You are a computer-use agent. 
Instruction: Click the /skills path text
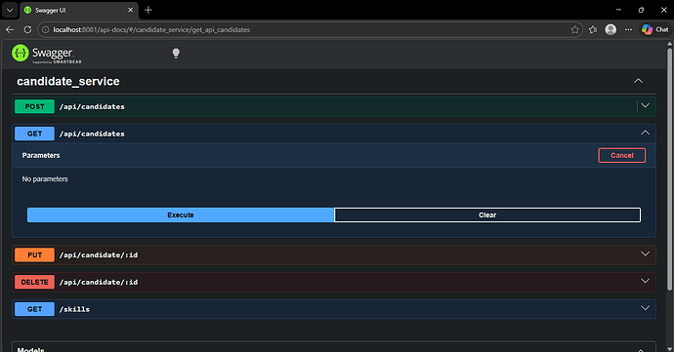[x=75, y=309]
